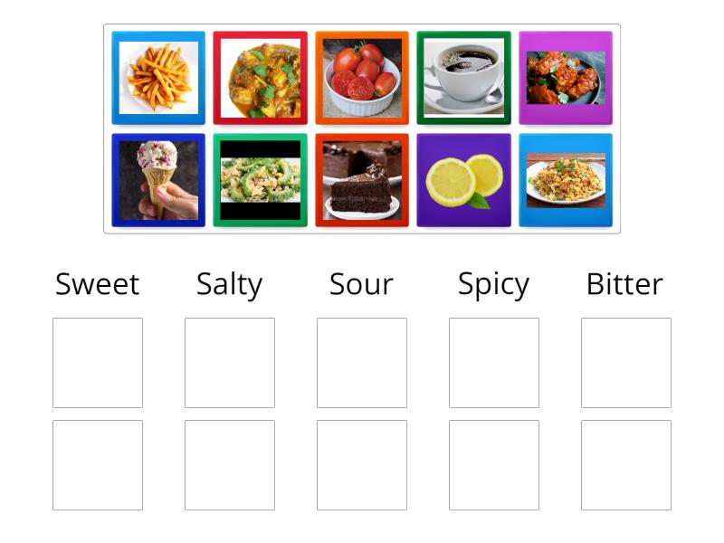
Task: Select the Salty heading text
Action: coord(228,284)
